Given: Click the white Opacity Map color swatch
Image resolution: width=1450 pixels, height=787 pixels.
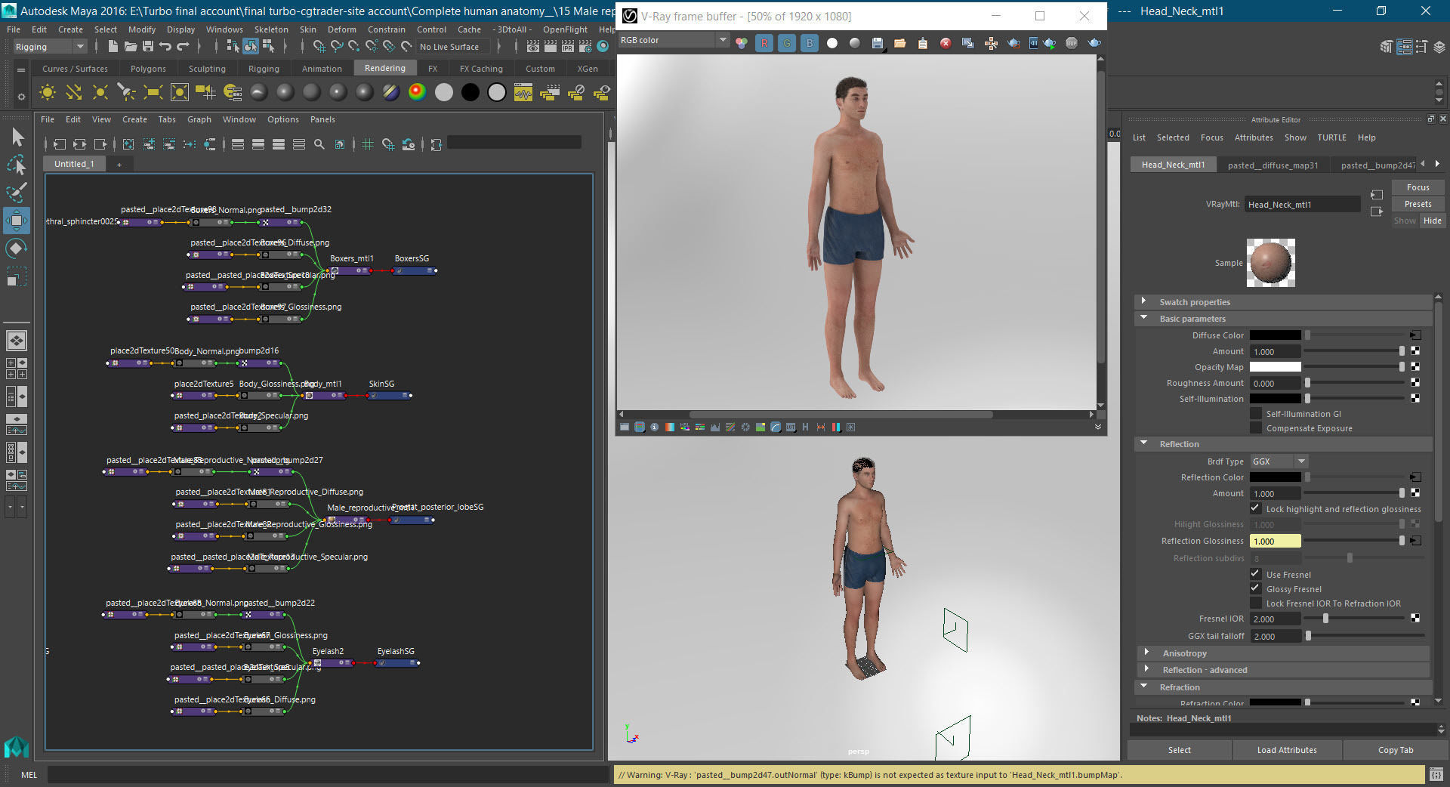Looking at the screenshot, I should 1275,367.
